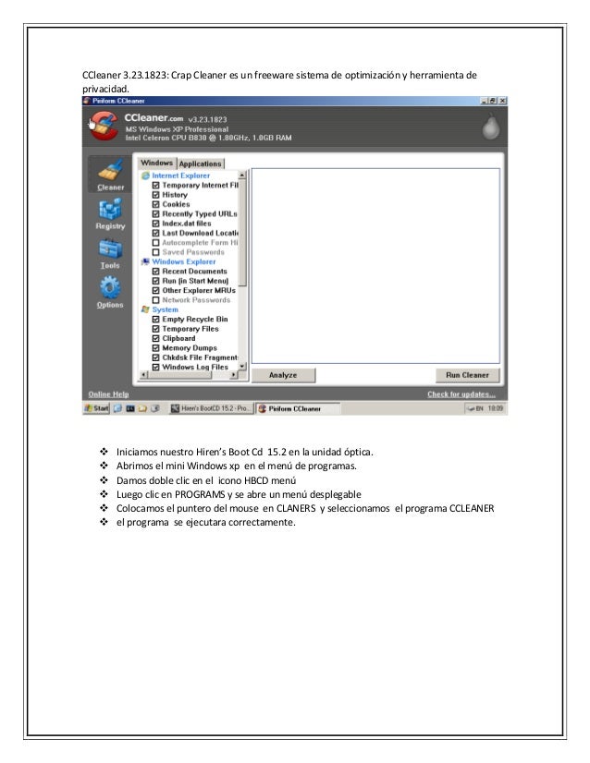
Task: Click the Piriform pear logo
Action: [x=491, y=127]
